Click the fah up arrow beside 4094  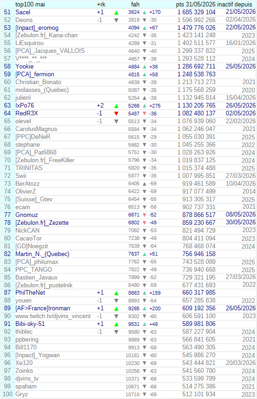[x=145, y=28]
